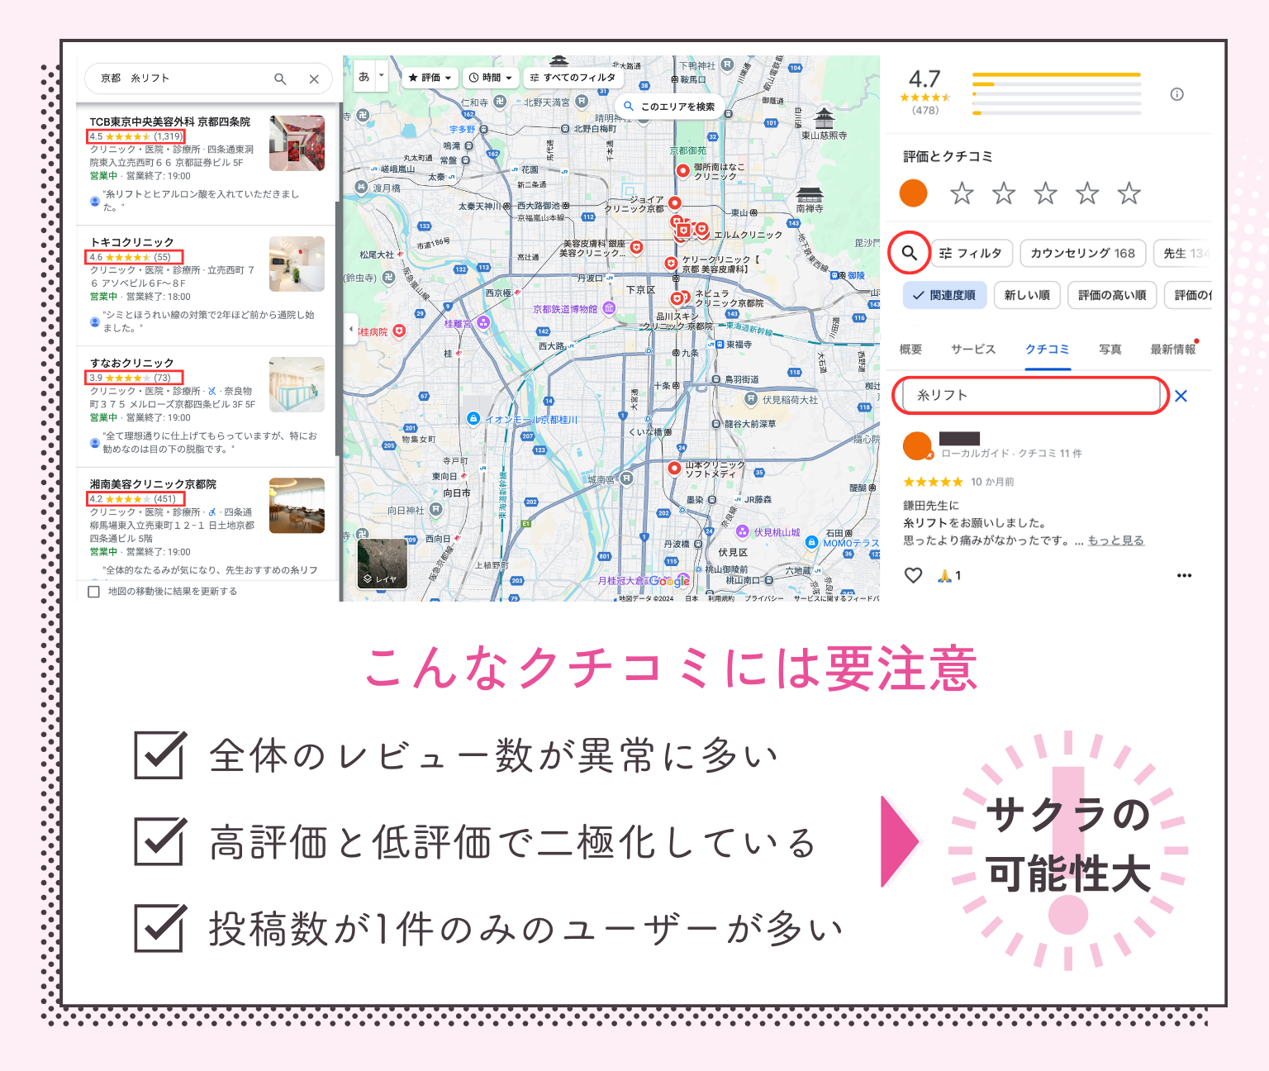
Task: Open the 時間 filter dropdown
Action: (x=491, y=78)
